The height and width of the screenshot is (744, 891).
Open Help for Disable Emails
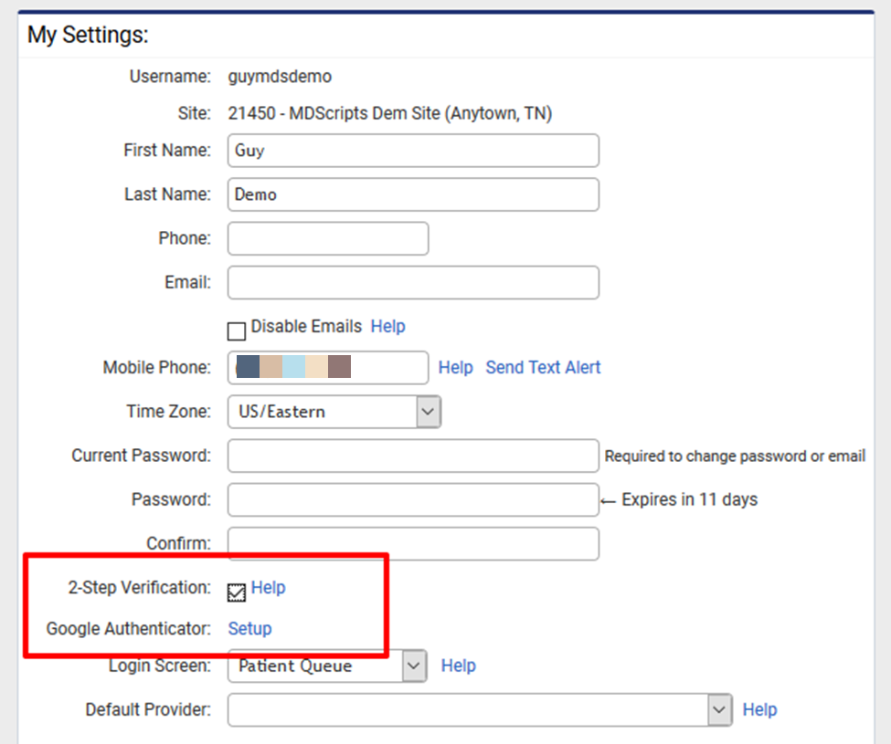(x=387, y=326)
